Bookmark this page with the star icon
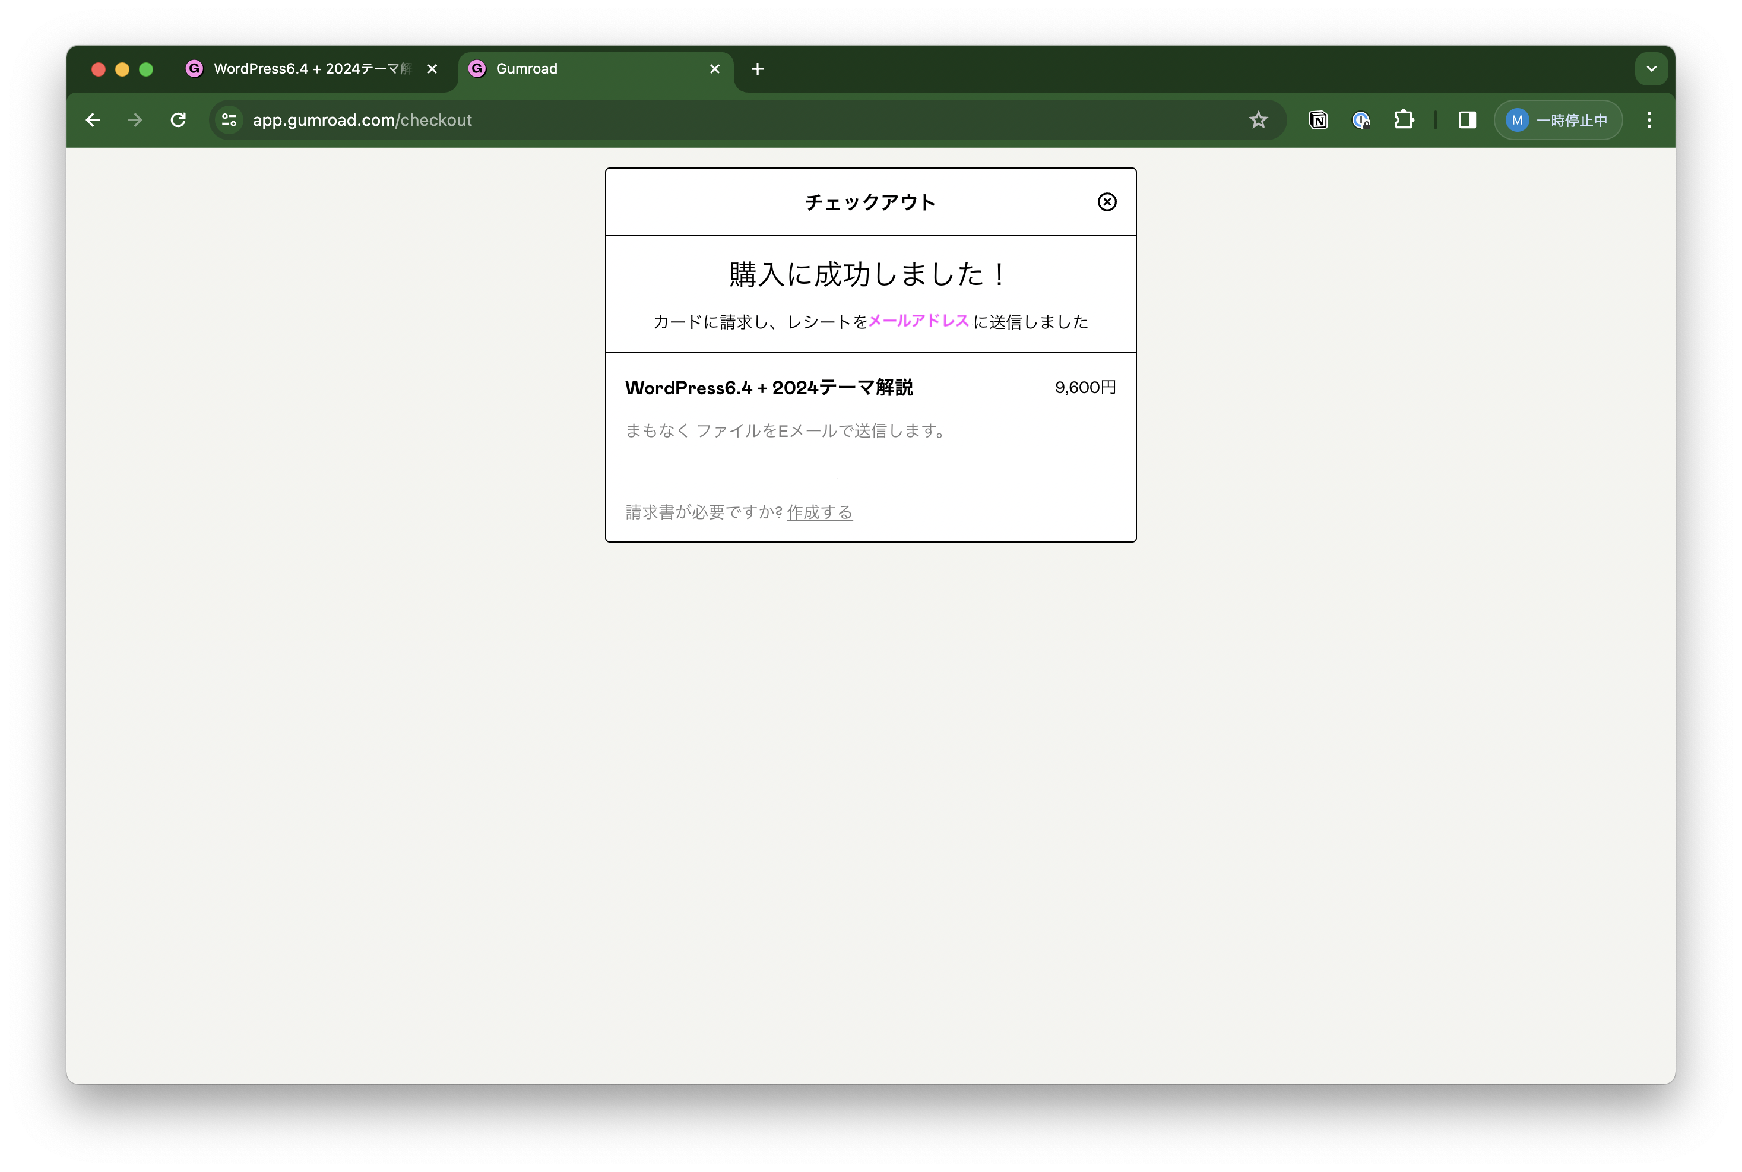Image resolution: width=1742 pixels, height=1172 pixels. click(x=1259, y=119)
